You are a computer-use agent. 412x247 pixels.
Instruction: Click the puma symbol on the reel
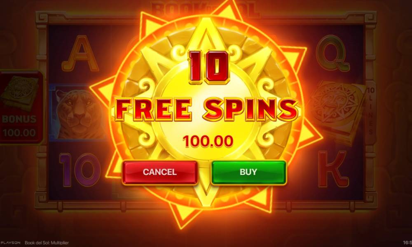(x=78, y=112)
